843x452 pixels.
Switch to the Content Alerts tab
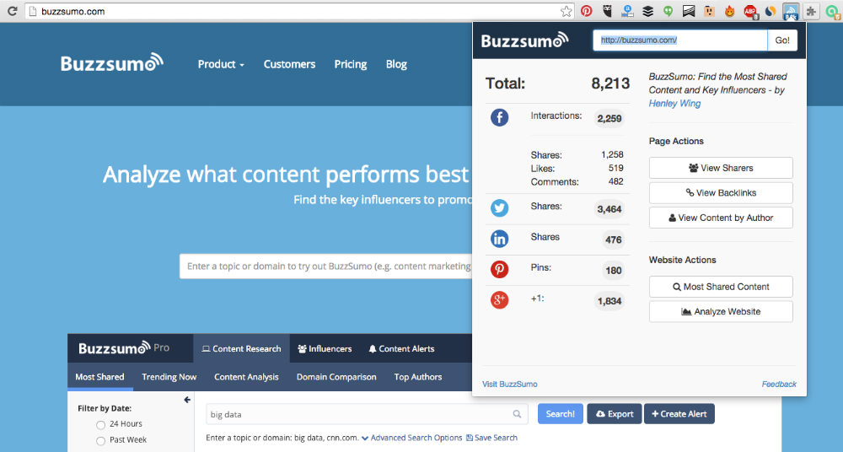[x=401, y=348]
